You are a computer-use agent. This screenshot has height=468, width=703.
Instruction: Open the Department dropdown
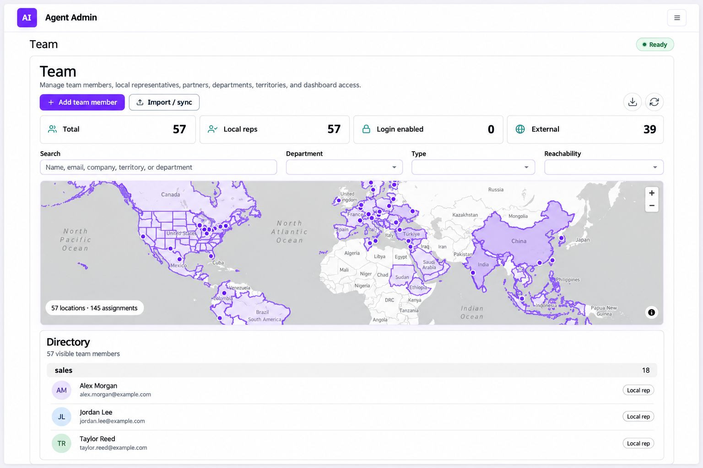coord(344,167)
